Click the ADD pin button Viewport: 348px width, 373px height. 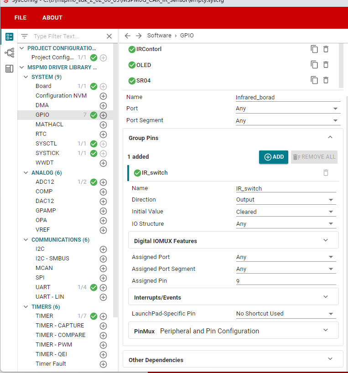click(x=274, y=157)
